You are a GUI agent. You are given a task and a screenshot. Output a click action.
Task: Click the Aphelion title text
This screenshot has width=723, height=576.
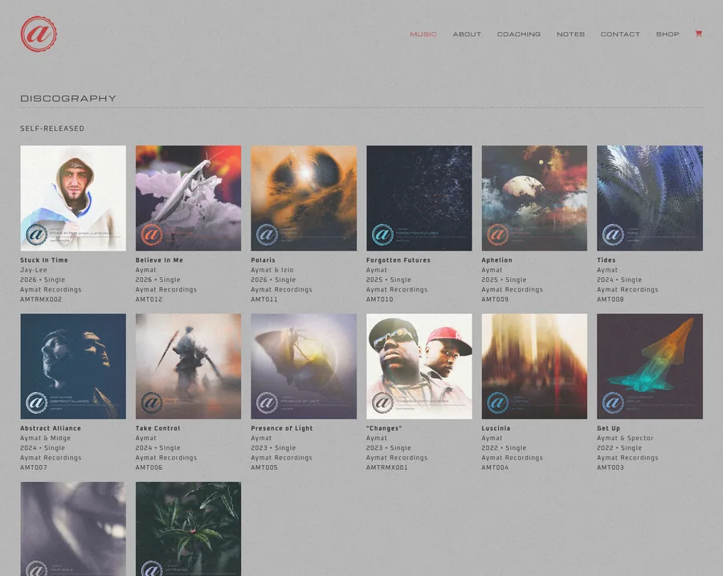(x=496, y=260)
